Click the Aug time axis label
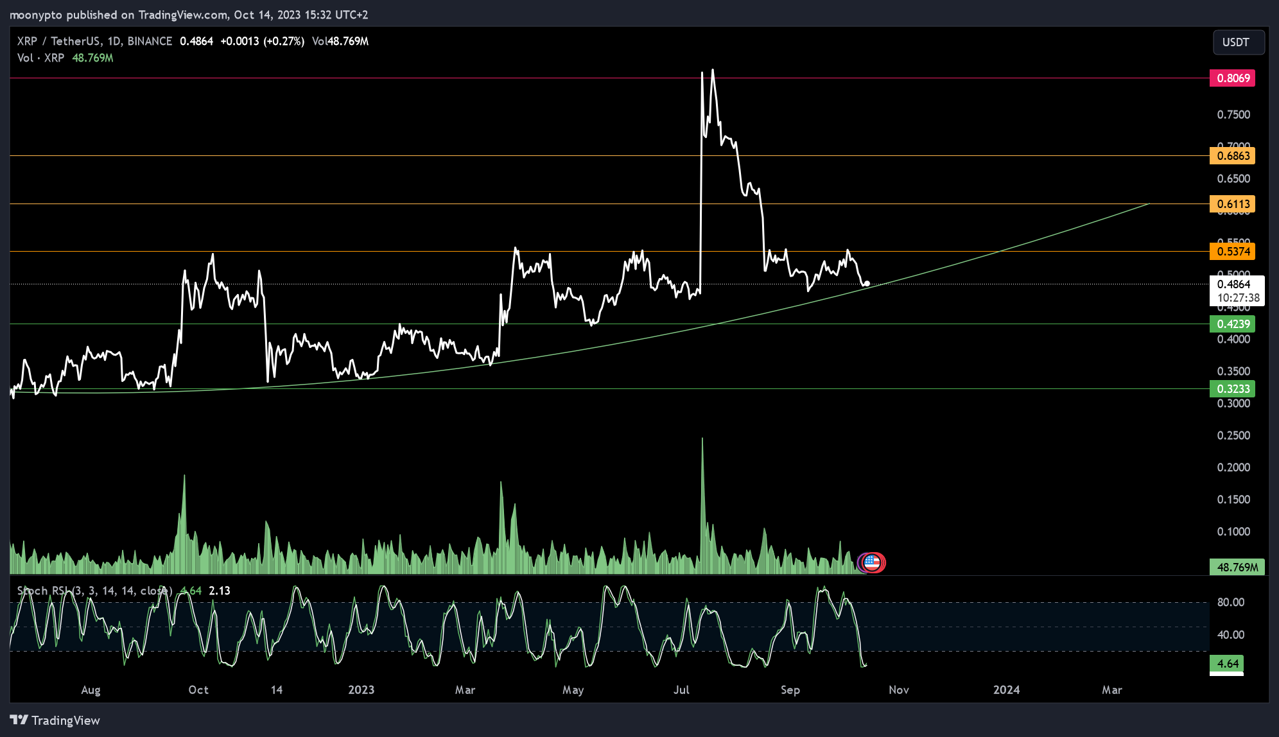The image size is (1279, 737). [x=91, y=690]
